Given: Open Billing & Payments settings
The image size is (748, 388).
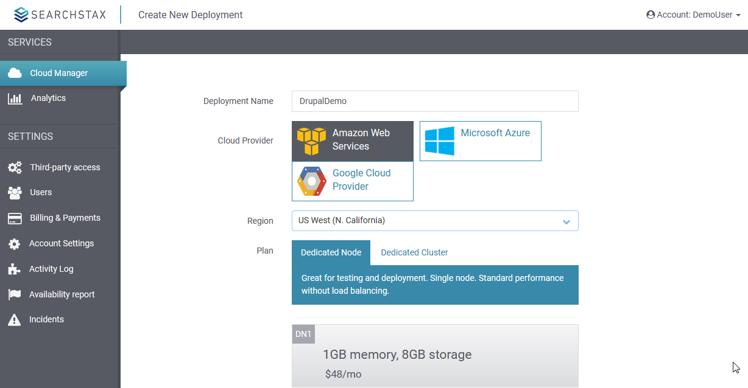Looking at the screenshot, I should point(60,218).
